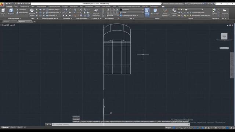Click the command line customize wrench icon
Screen dimensions: 235x132
50,124
